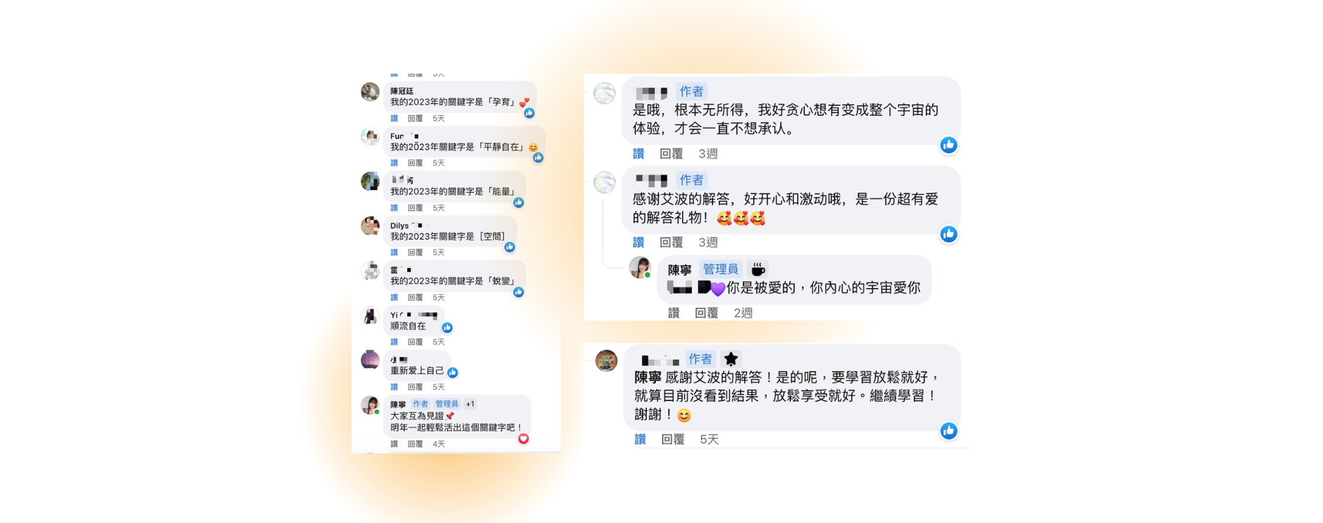
Task: Click the like reaction on 根本无所得 comment
Action: [x=949, y=145]
